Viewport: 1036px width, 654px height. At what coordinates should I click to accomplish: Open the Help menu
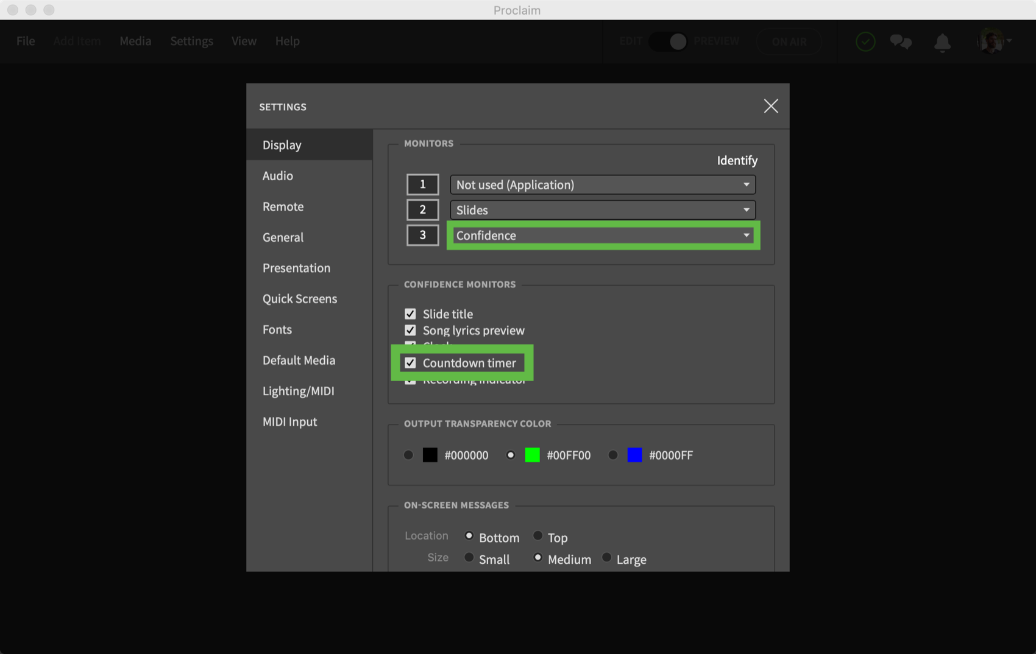(287, 41)
